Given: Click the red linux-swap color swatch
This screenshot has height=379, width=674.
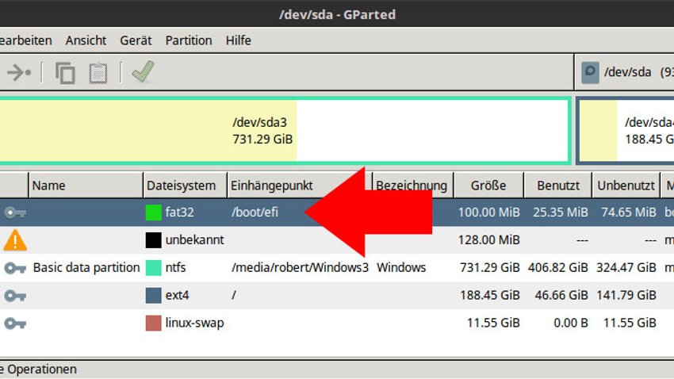Looking at the screenshot, I should pos(154,323).
